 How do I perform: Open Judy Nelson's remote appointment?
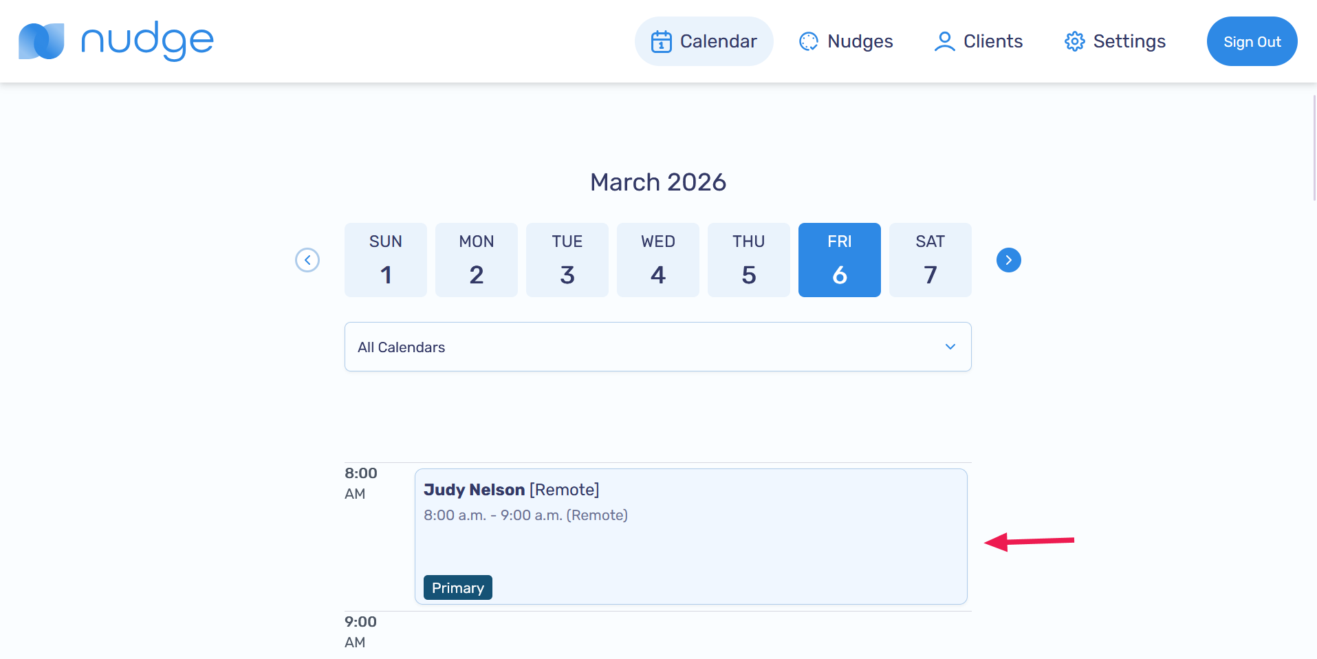tap(690, 536)
